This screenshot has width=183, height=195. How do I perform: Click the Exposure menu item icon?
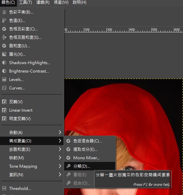pos(4,54)
